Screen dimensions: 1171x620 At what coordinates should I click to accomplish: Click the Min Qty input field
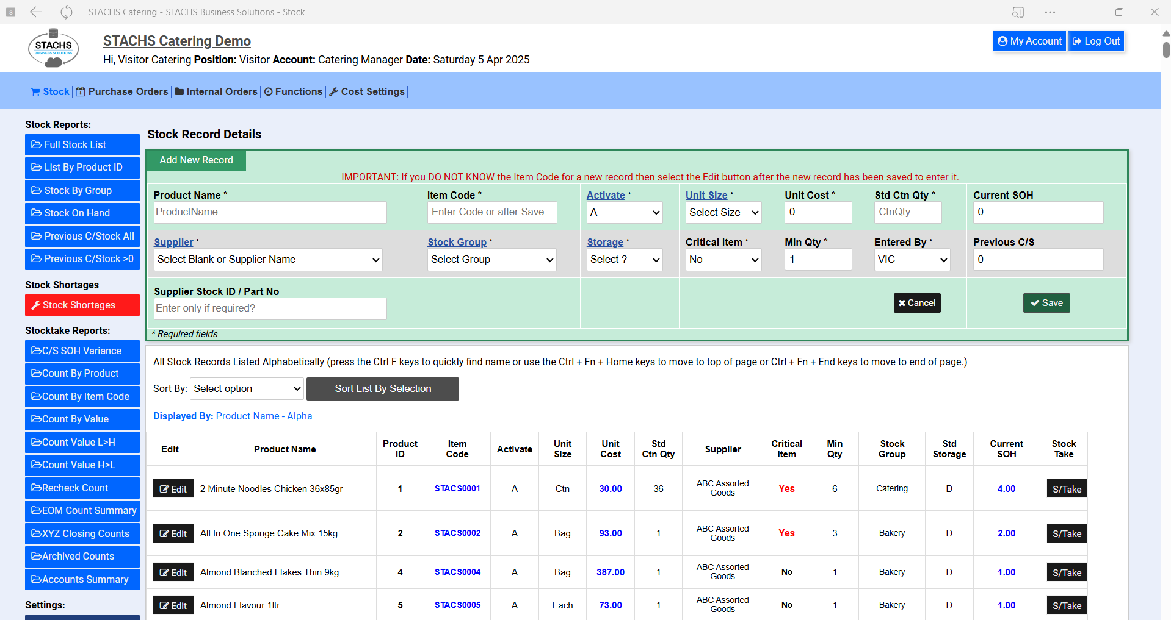(818, 260)
